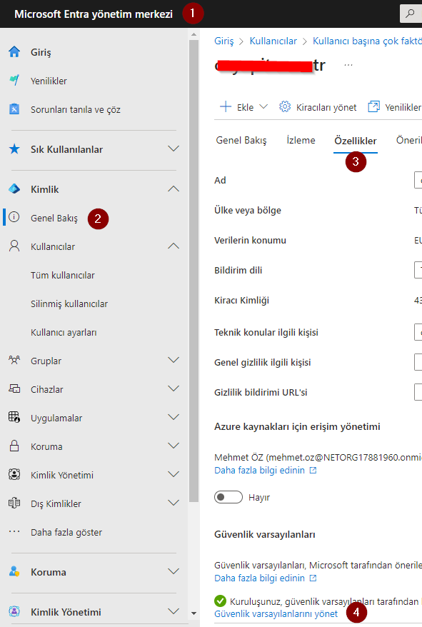422x627 pixels.
Task: Click Giriş breadcrumb link
Action: tap(224, 41)
